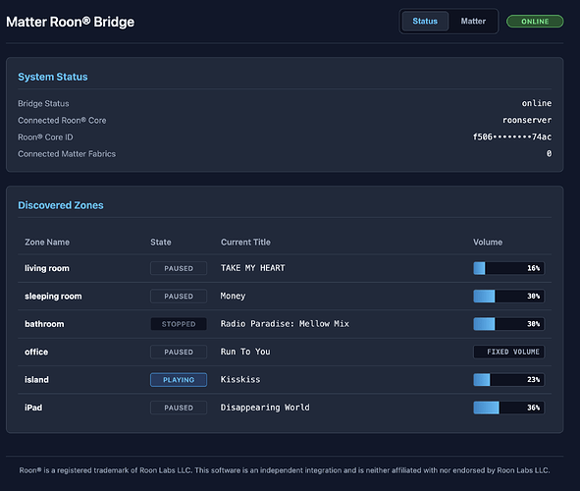Select Radio Paradise: Mellow Mix title
The width and height of the screenshot is (580, 491).
[x=285, y=324]
